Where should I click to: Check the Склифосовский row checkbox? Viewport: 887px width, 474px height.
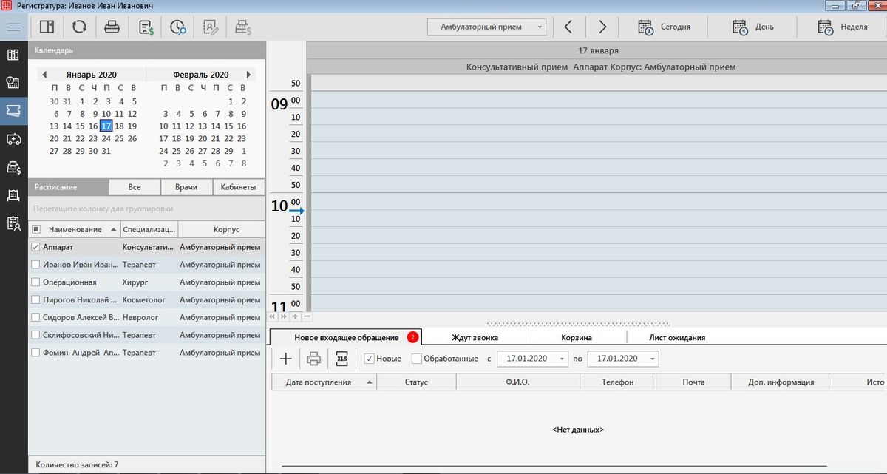pyautogui.click(x=35, y=336)
